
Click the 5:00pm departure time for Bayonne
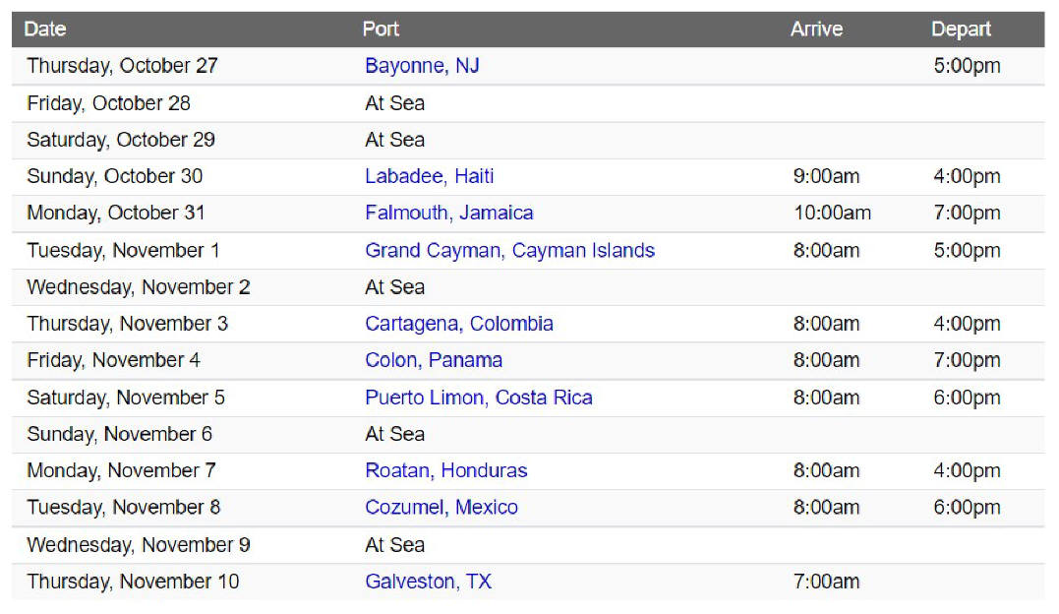tap(968, 66)
